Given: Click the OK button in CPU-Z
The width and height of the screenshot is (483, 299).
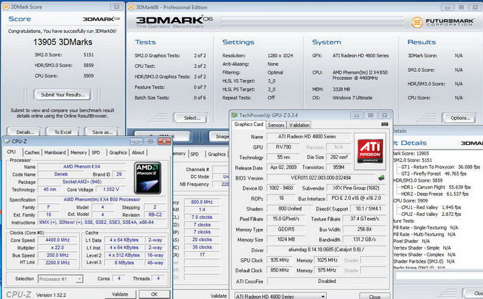Looking at the screenshot, I should (154, 294).
